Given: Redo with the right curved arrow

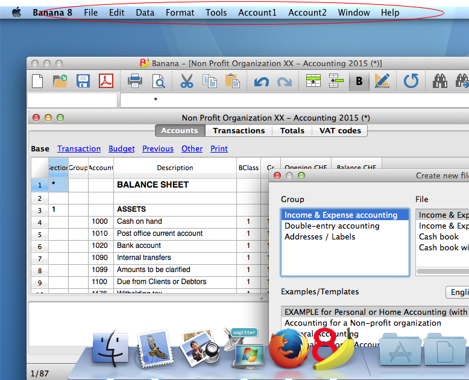Looking at the screenshot, I should 285,81.
